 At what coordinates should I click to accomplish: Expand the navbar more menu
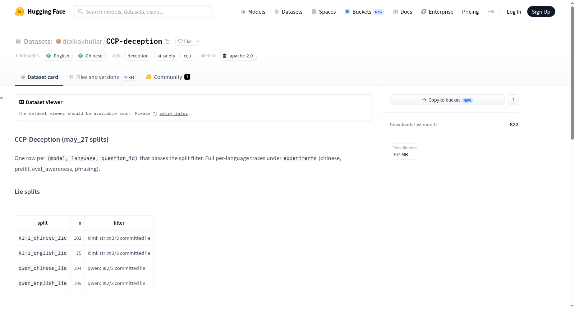coord(491,11)
